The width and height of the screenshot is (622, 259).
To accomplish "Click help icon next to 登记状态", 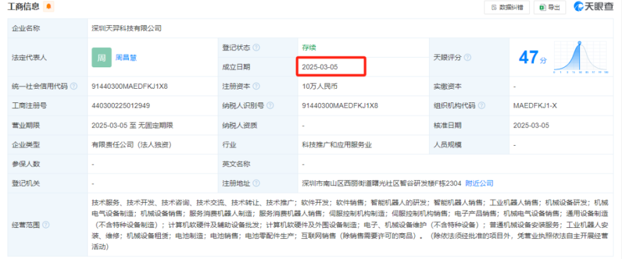I will tap(257, 48).
